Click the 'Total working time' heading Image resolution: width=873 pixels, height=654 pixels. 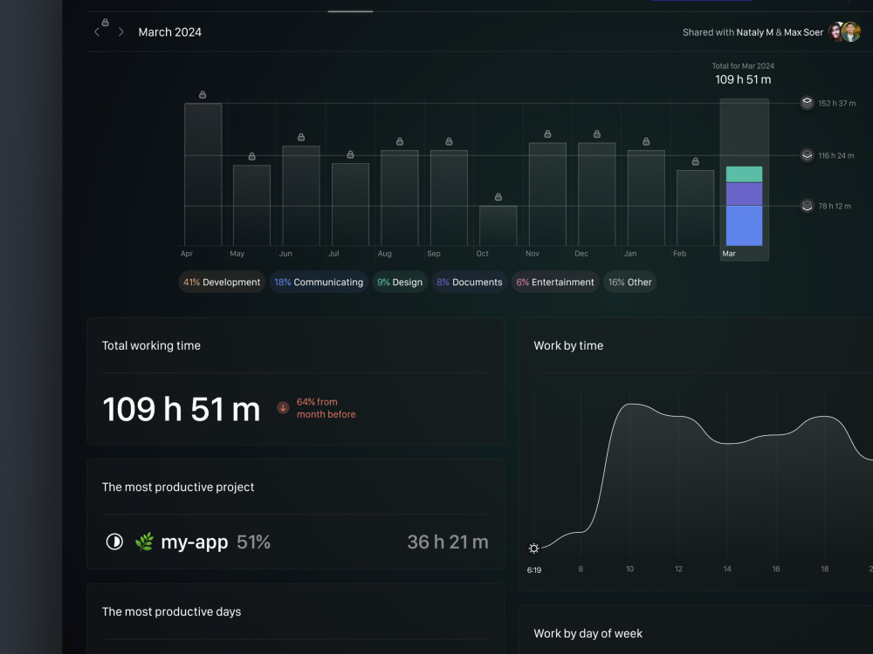(151, 345)
